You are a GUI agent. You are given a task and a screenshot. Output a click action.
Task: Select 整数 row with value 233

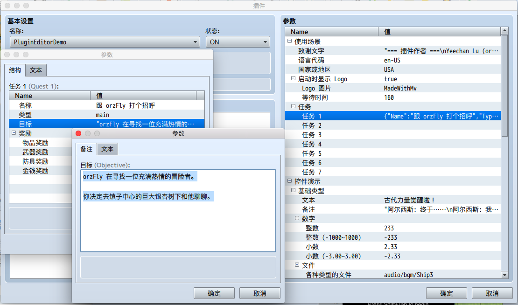(x=393, y=228)
